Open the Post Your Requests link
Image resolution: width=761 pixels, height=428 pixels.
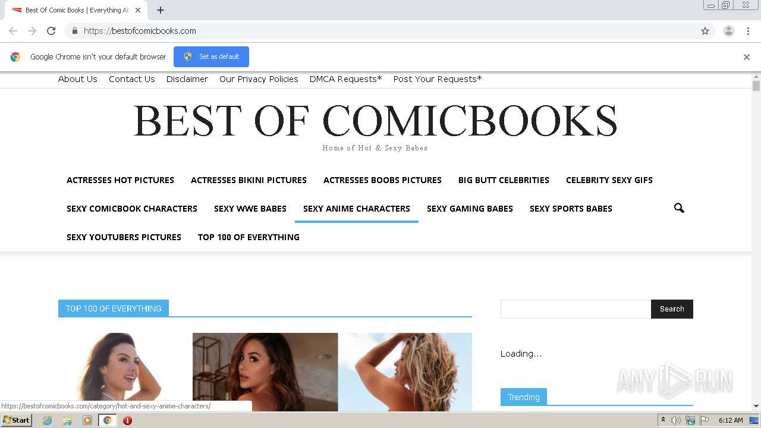(438, 79)
